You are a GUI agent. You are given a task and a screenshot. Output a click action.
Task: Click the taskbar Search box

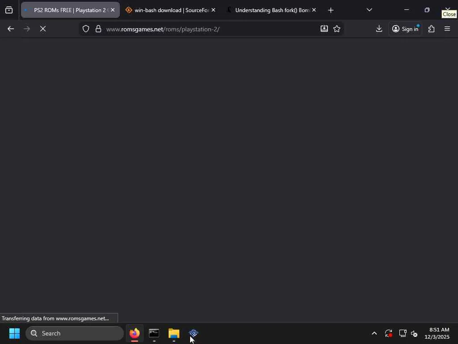pos(75,333)
